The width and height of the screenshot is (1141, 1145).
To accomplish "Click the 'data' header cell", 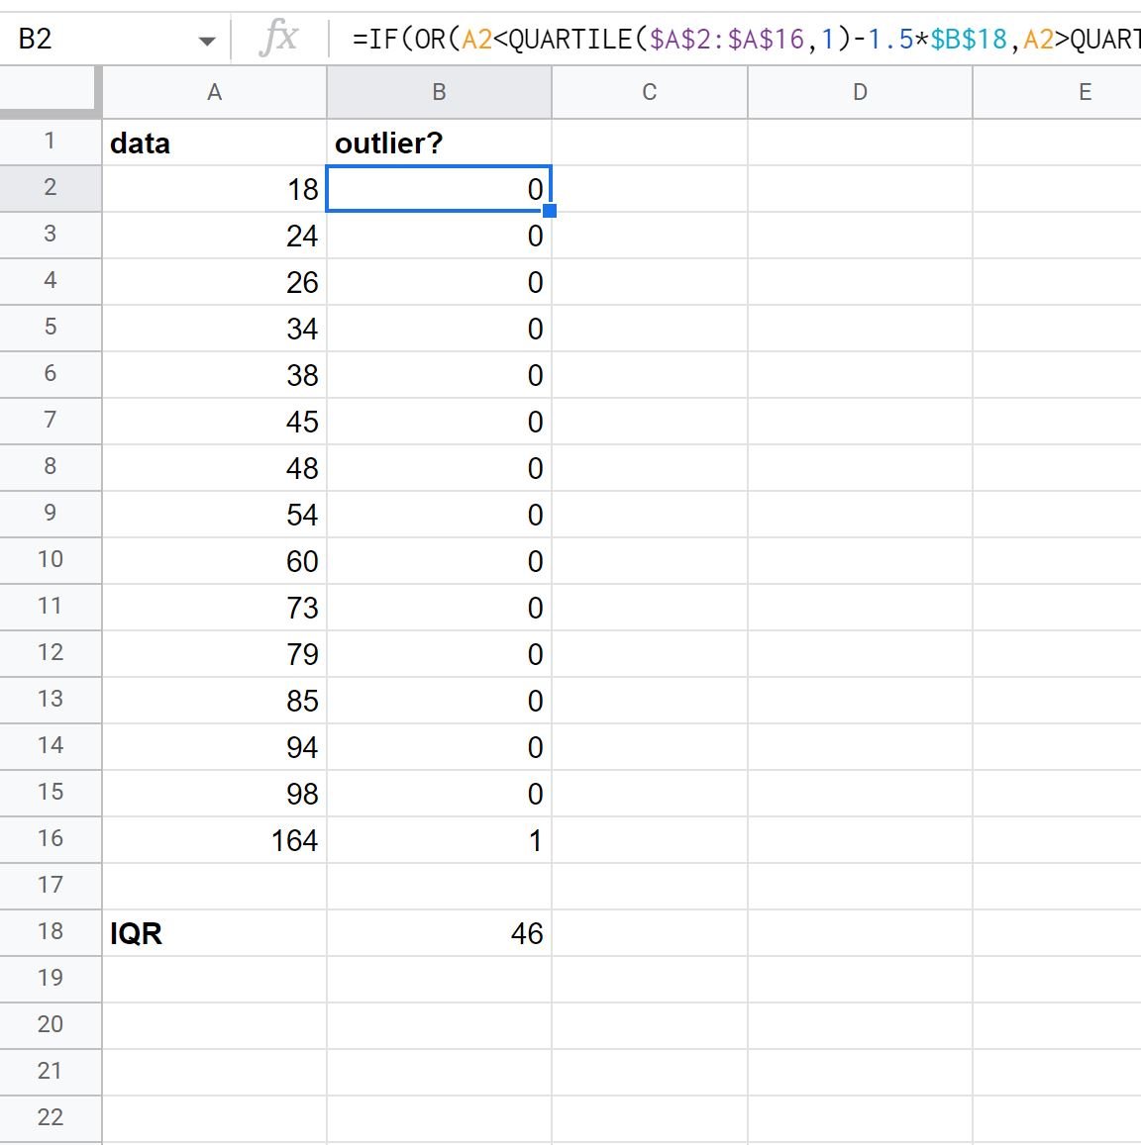I will pyautogui.click(x=214, y=143).
